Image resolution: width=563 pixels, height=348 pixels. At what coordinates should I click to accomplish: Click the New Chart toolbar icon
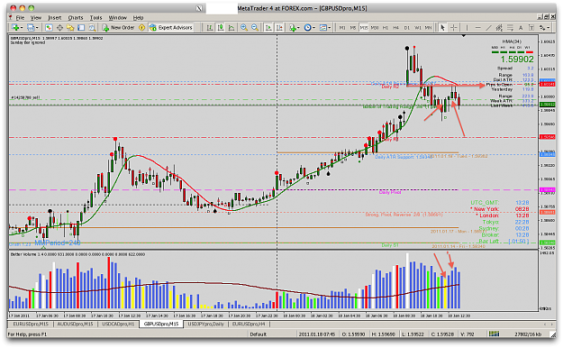[x=15, y=28]
